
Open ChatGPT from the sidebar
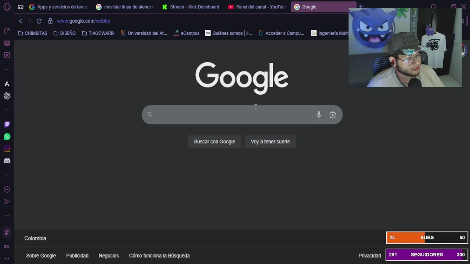[7, 96]
